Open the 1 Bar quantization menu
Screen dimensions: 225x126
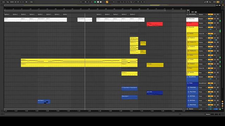coord(32,2)
